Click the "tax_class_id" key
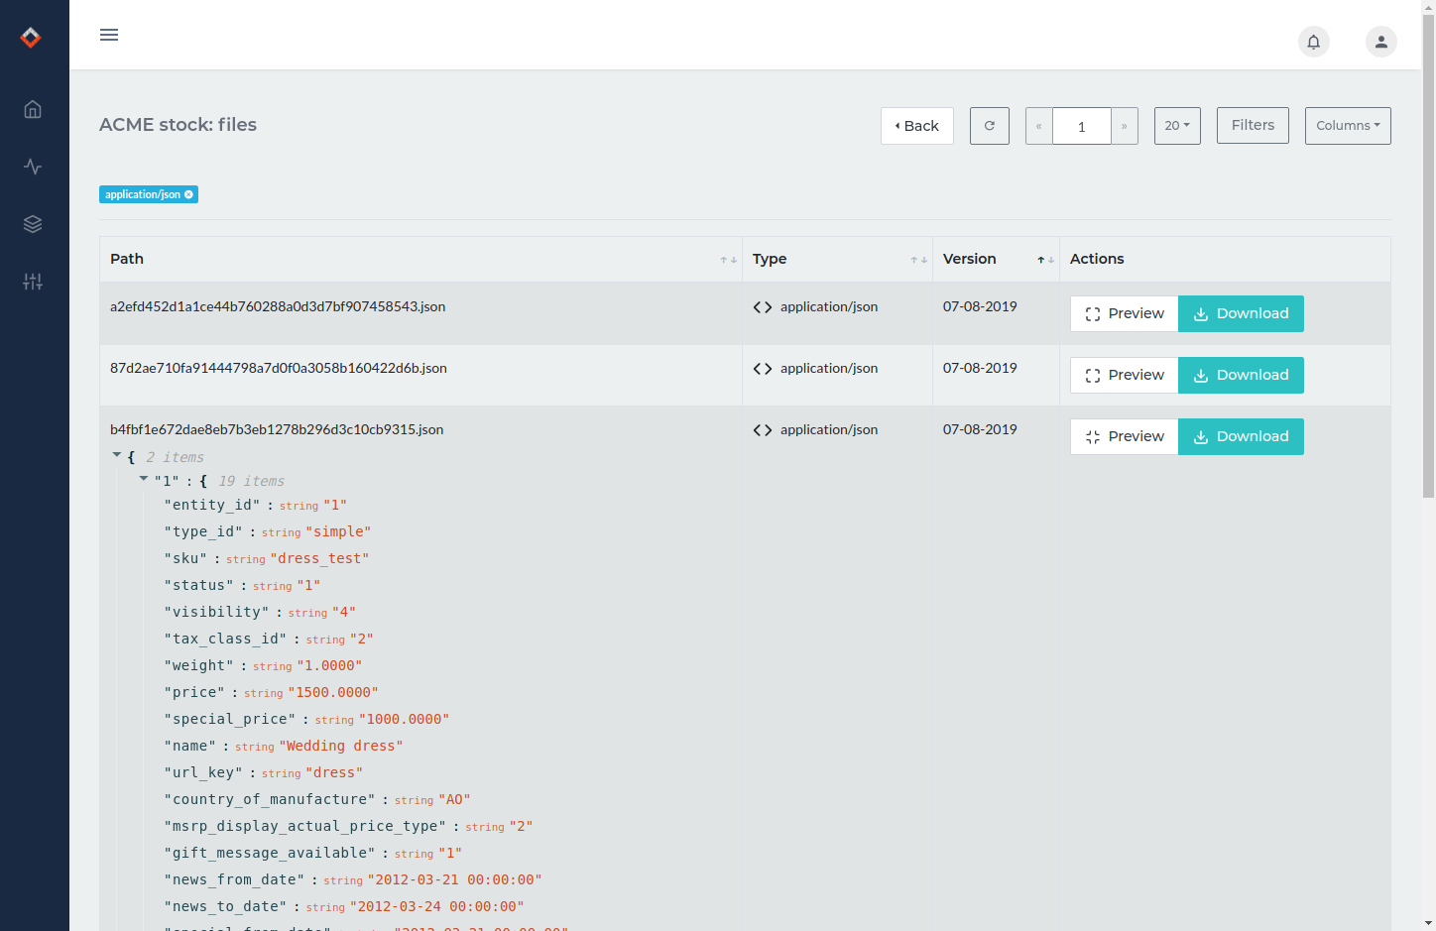The height and width of the screenshot is (931, 1436). 225,640
